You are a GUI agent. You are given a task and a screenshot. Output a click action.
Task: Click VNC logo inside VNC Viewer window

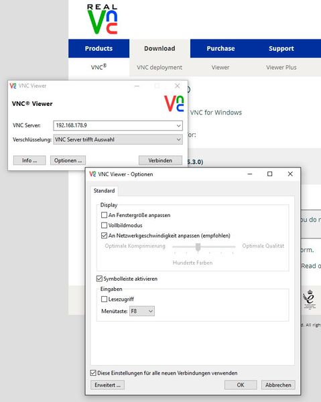coord(174,104)
